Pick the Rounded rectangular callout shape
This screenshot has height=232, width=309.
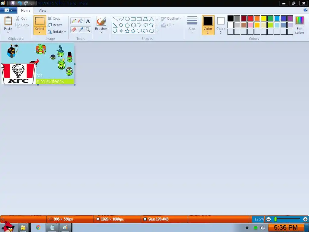[139, 31]
